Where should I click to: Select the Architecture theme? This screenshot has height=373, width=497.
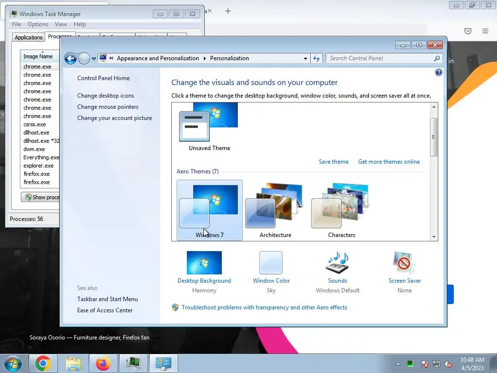[275, 210]
